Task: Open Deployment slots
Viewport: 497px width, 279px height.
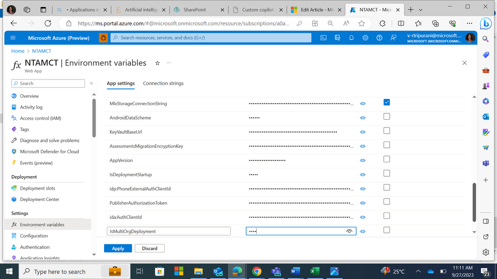Action: (x=37, y=188)
